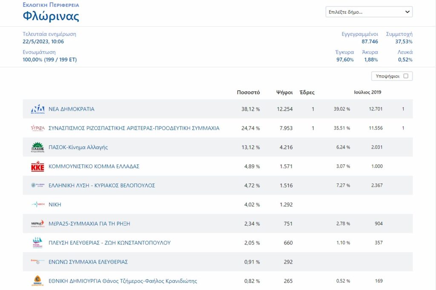Click the ΠΑΣΟΚ green sun logo
The width and height of the screenshot is (436, 290).
coord(37,147)
